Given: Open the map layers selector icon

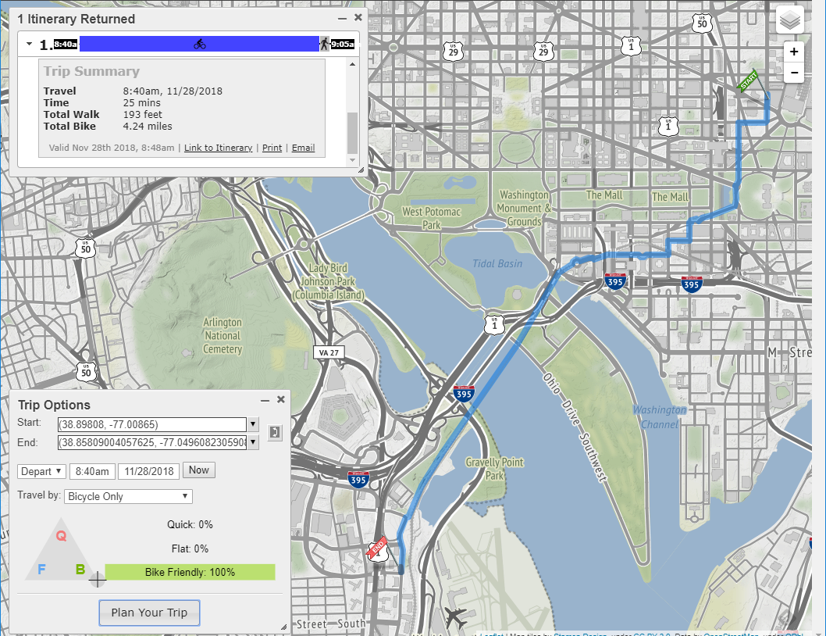Looking at the screenshot, I should tap(789, 20).
